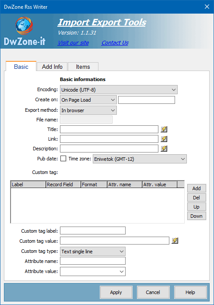Click the lightning icon beside Title field
214x305 pixels.
(x=164, y=129)
